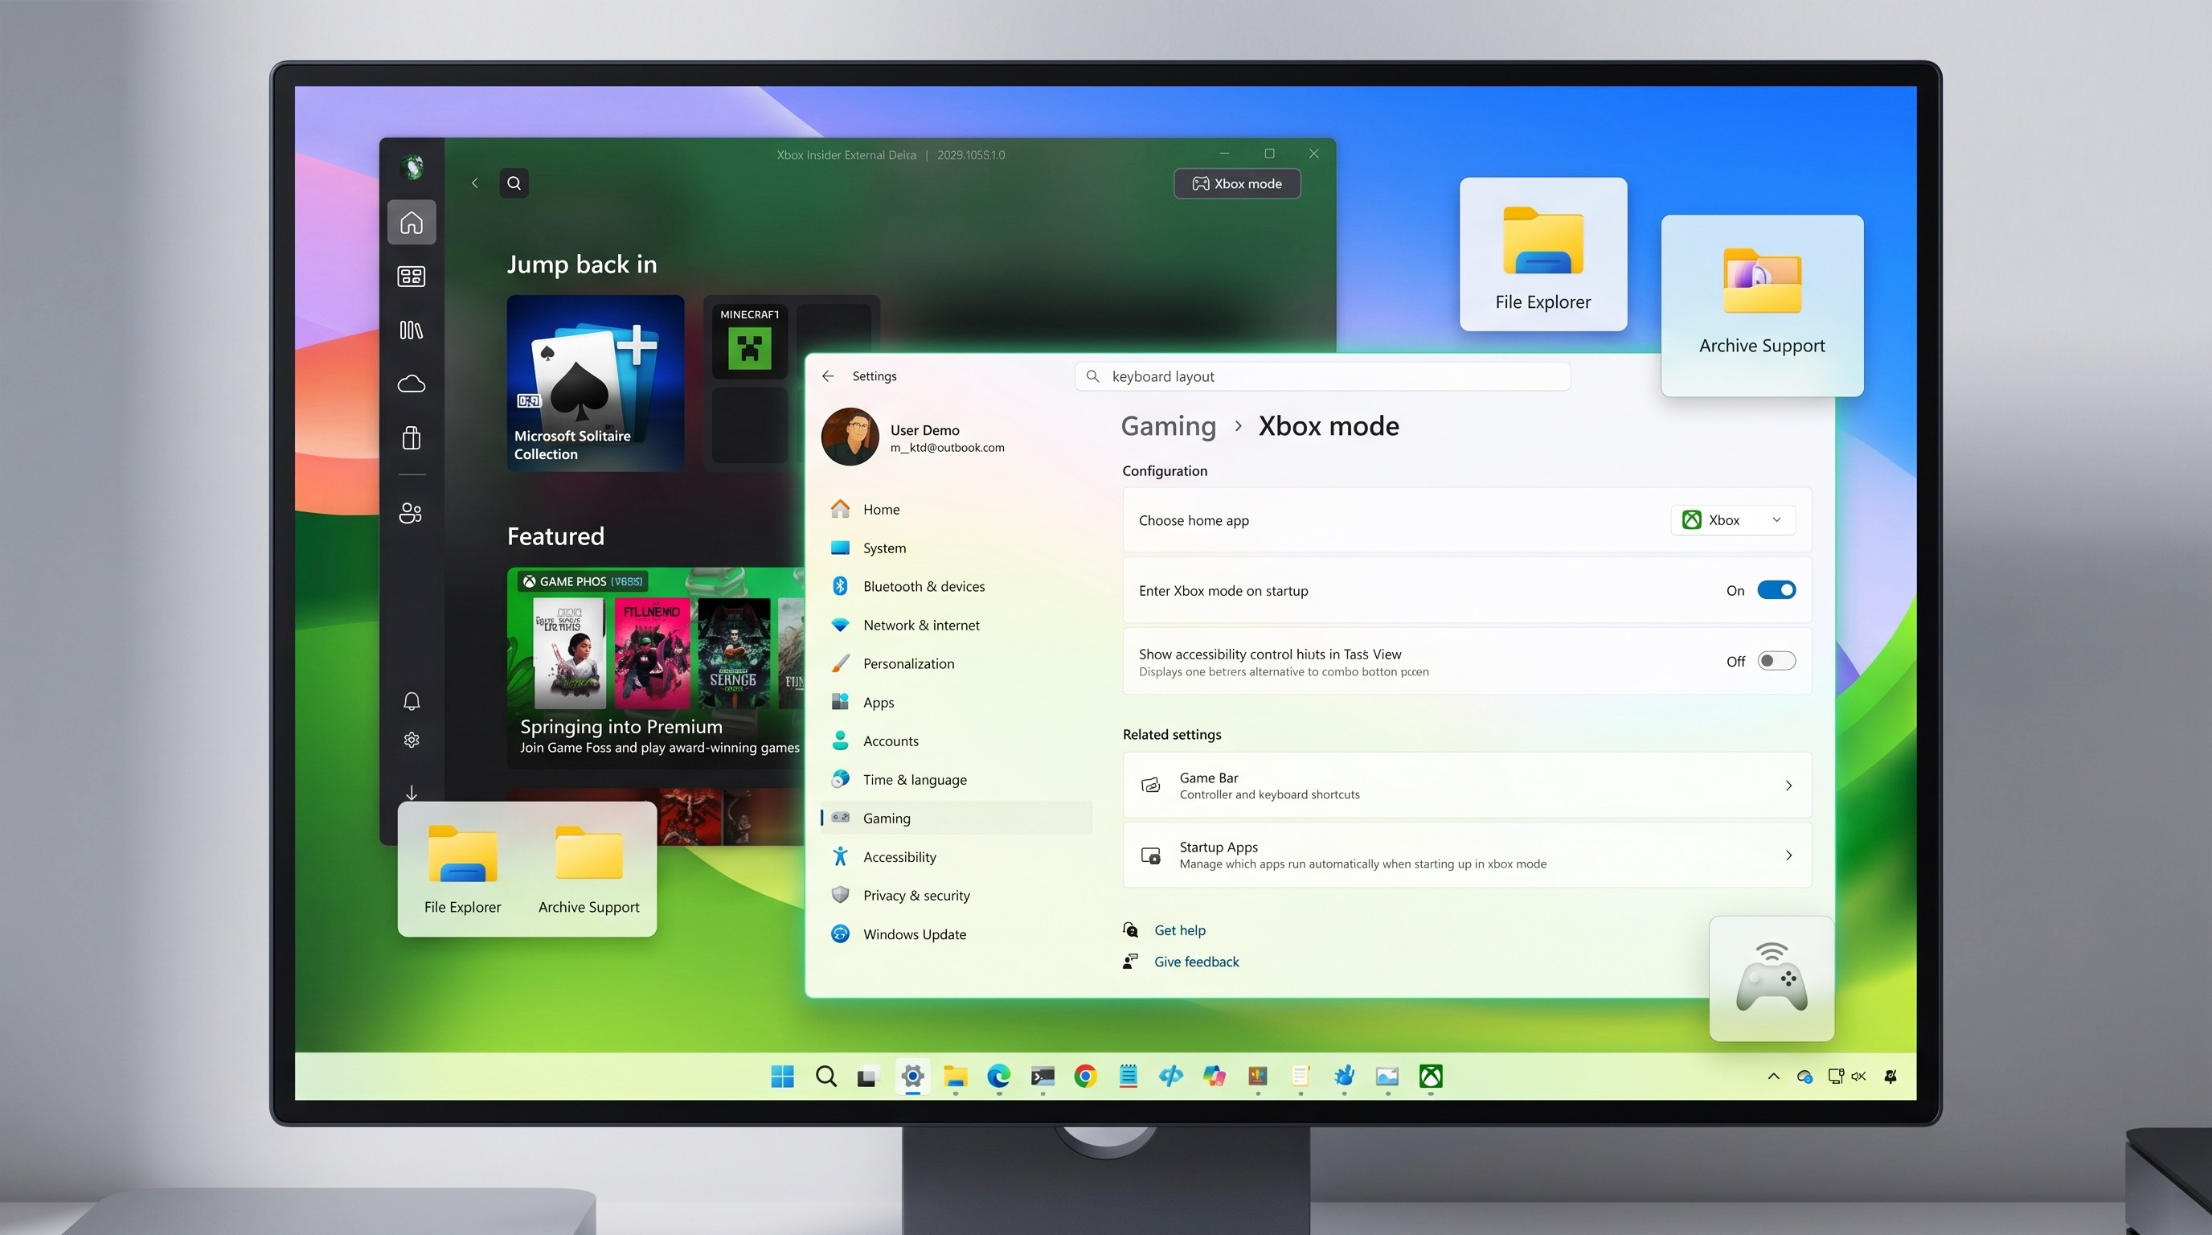Open the Xbox app settings gear
Image resolution: width=2212 pixels, height=1235 pixels.
[x=412, y=740]
